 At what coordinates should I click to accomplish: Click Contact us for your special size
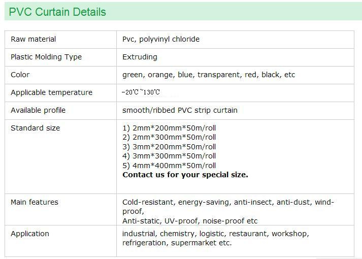click(x=185, y=175)
